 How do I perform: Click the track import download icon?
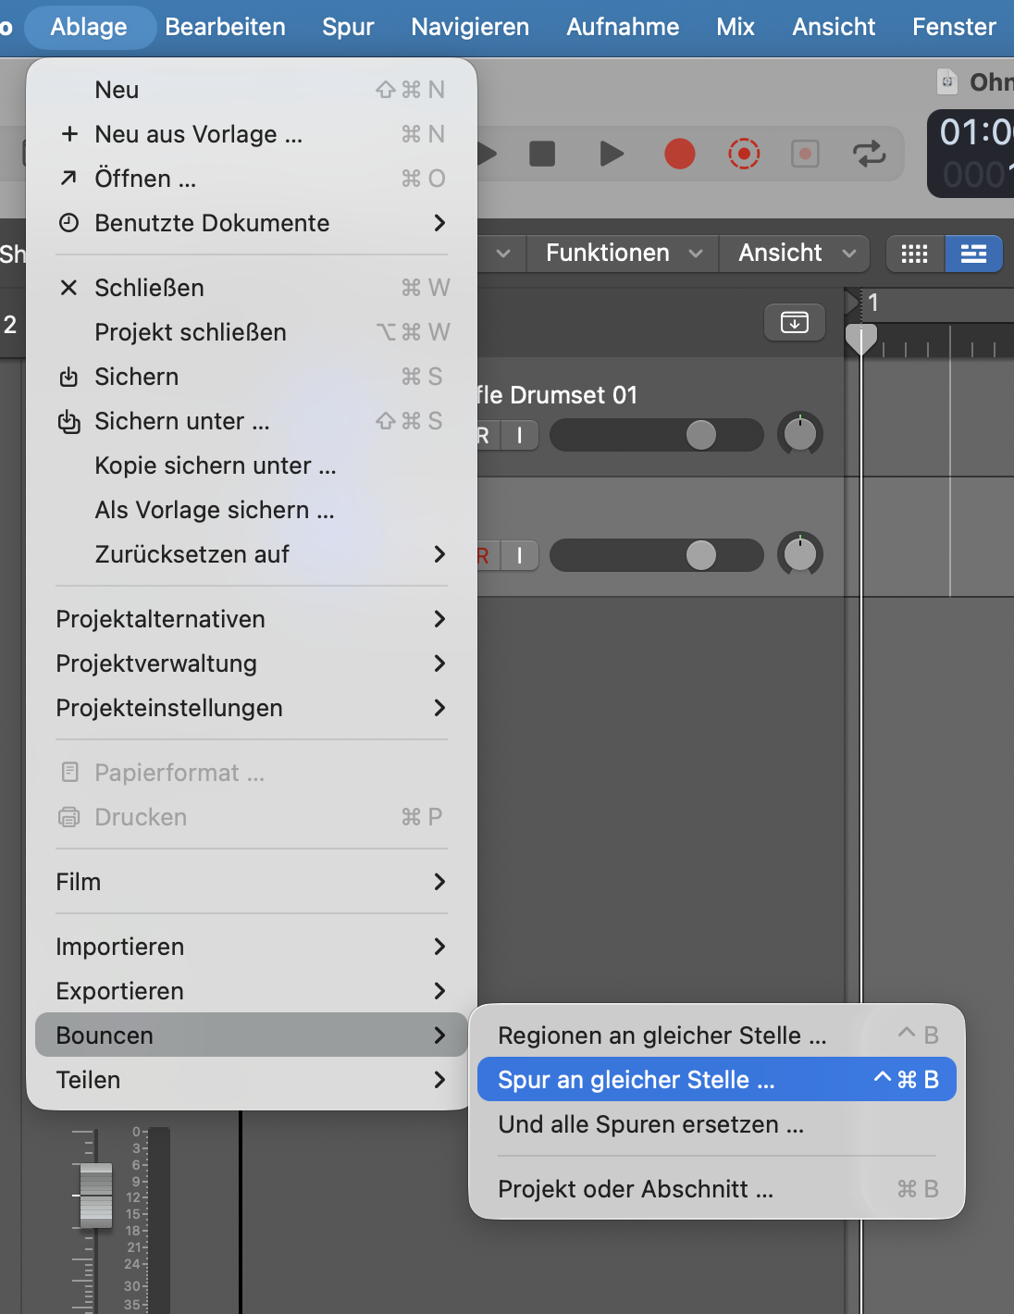tap(794, 322)
